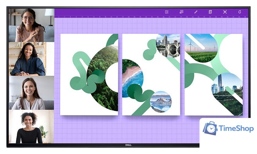Click the snowy mountain circle image

click(161, 102)
